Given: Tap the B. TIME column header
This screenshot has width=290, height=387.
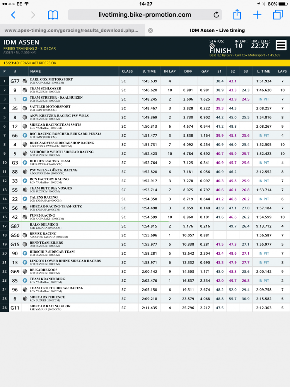Looking at the screenshot, I should tap(149, 71).
